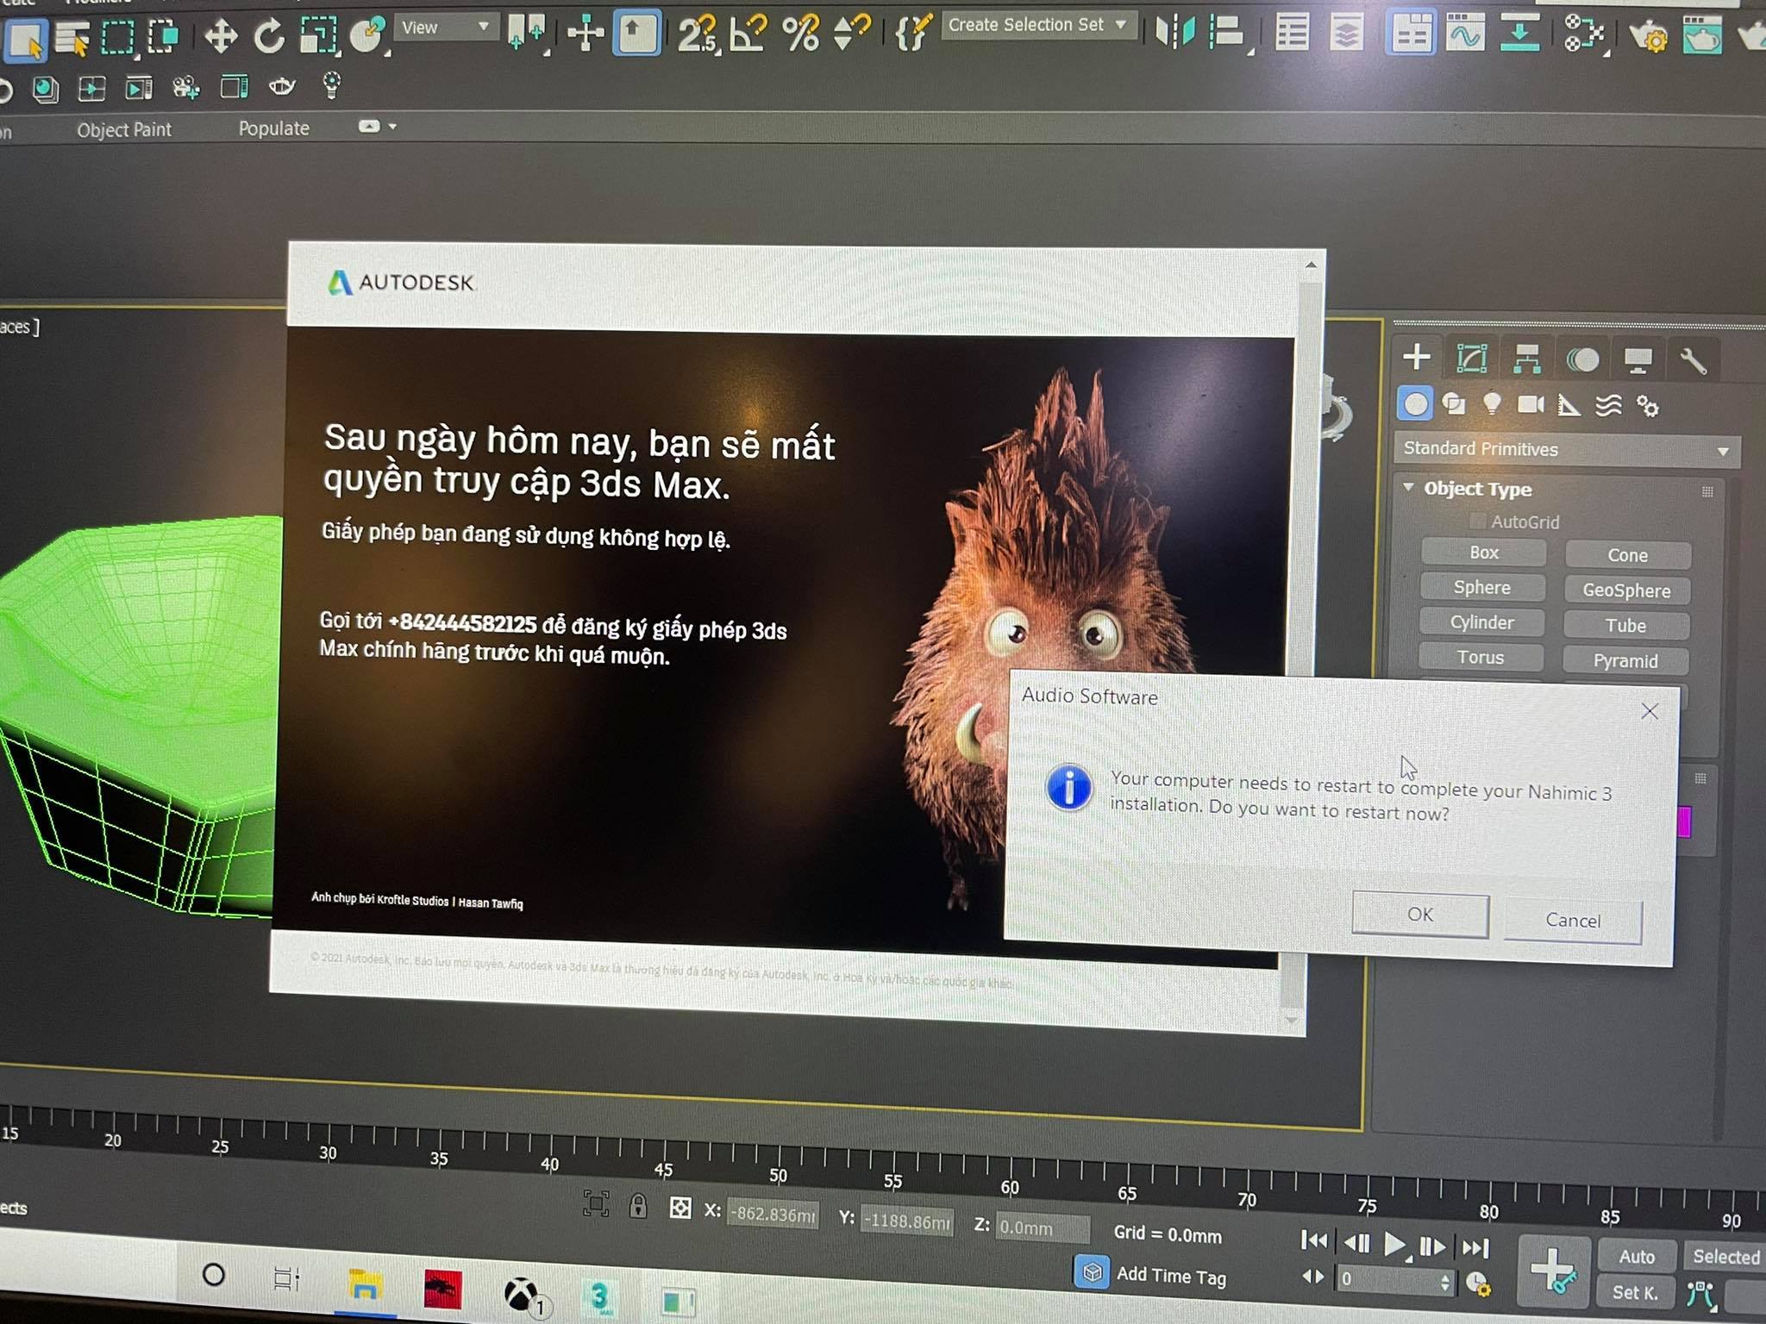1766x1324 pixels.
Task: Open Utilities wrench panel
Action: click(x=1694, y=360)
